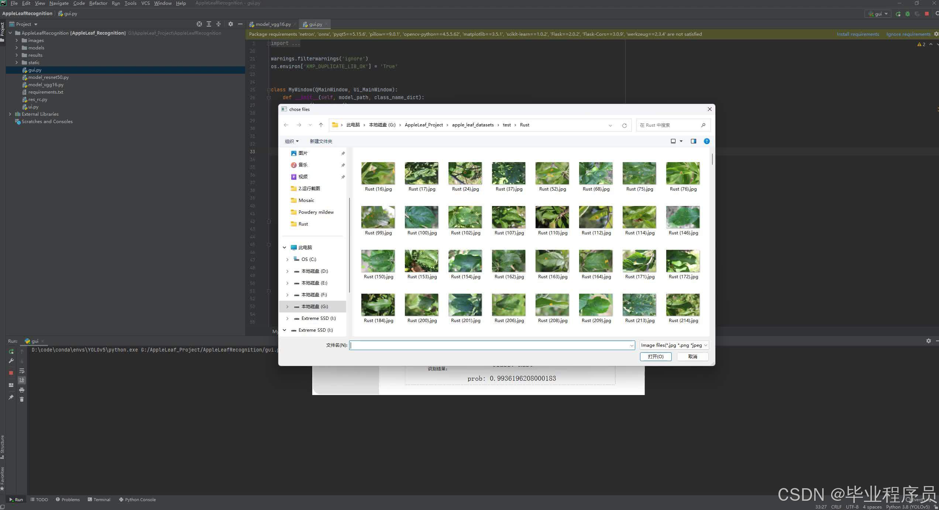Click the locate file target icon in Project panel

point(199,24)
